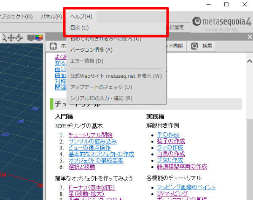Screen dimensions: 253x200
Task: Select アップデートのチェック (U) menu item
Action: pyautogui.click(x=101, y=87)
